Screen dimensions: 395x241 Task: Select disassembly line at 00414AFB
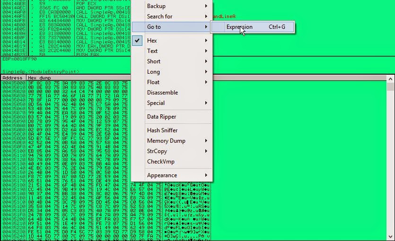tap(66, 21)
